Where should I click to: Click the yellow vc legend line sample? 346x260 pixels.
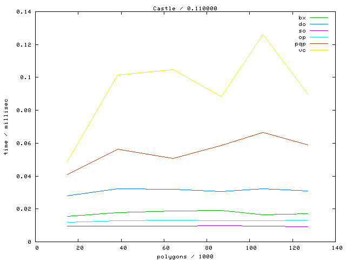tap(319, 50)
